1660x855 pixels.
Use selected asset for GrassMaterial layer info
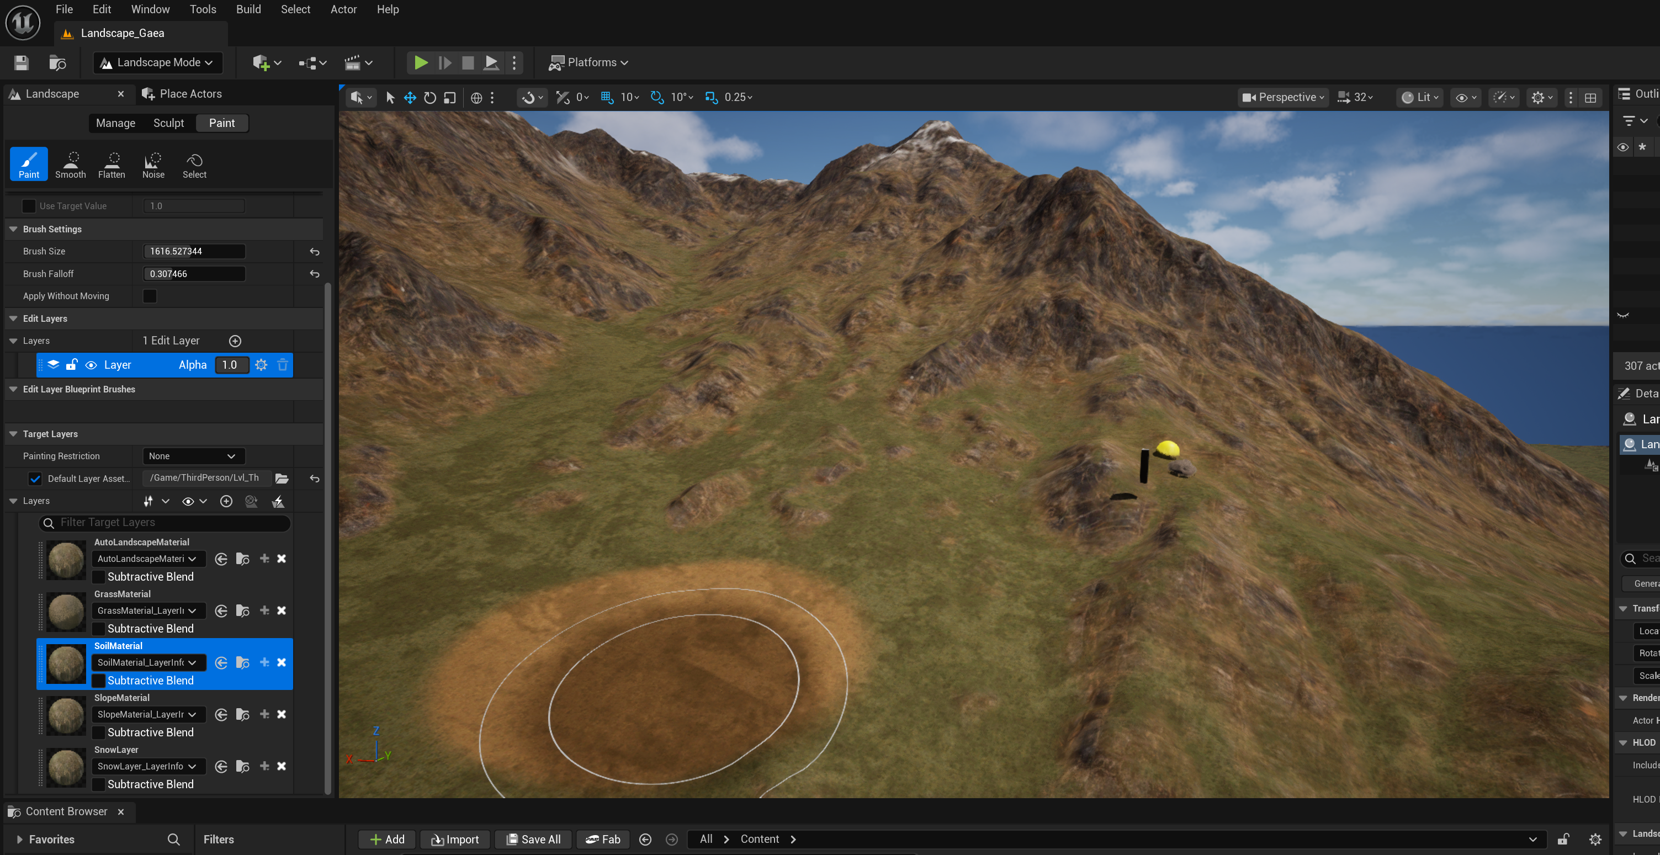[x=221, y=611]
